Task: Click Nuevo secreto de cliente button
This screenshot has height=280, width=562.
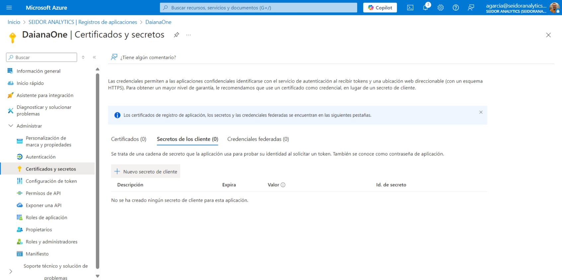Action: point(146,172)
